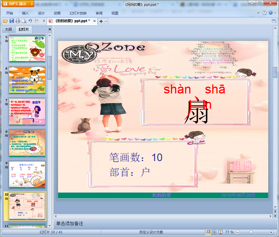This screenshot has height=237, width=279.
Task: Switch to Slide Sorter view icon
Action: point(214,232)
